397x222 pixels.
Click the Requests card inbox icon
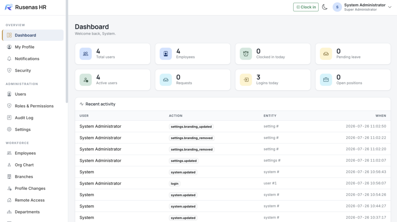click(166, 80)
